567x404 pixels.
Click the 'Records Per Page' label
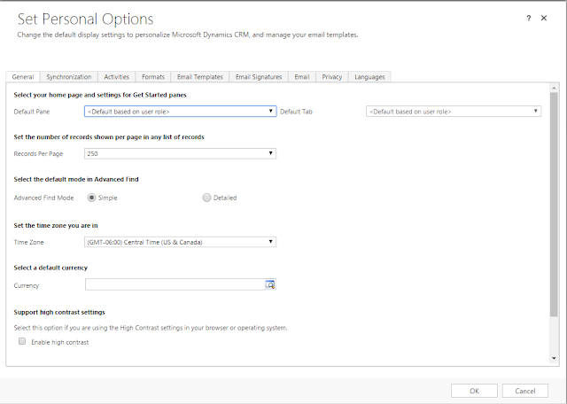[x=38, y=154]
